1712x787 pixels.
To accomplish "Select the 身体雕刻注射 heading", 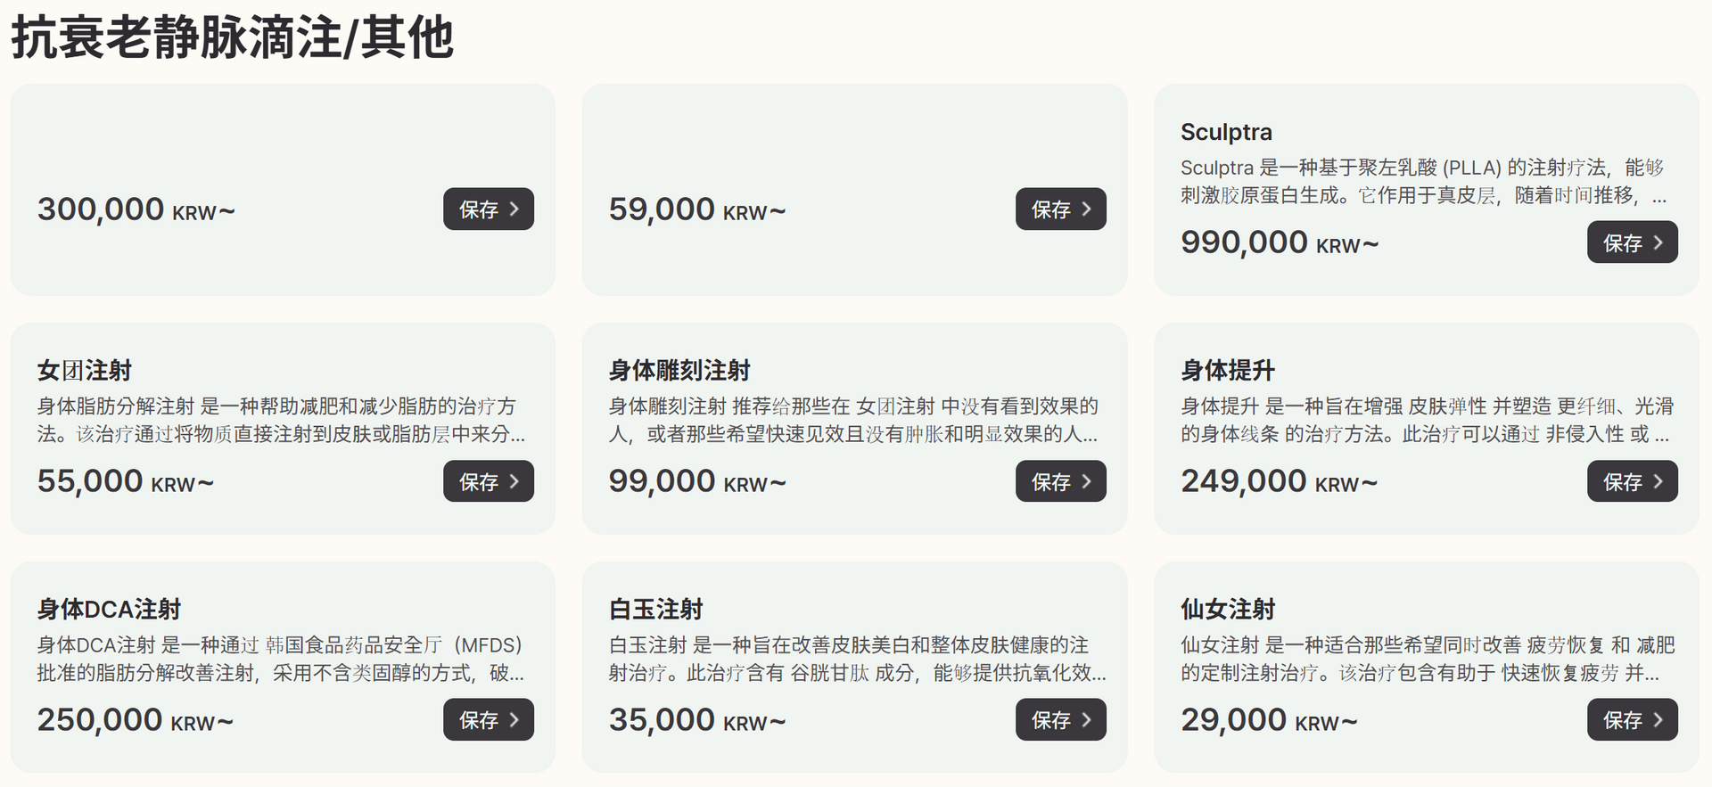I will click(x=679, y=371).
